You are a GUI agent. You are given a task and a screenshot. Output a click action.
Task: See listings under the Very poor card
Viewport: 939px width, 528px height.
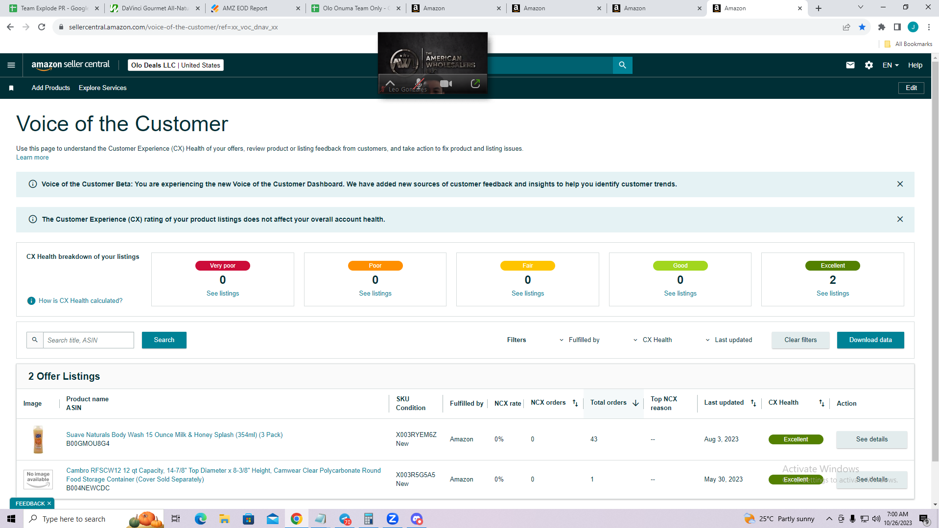tap(223, 294)
